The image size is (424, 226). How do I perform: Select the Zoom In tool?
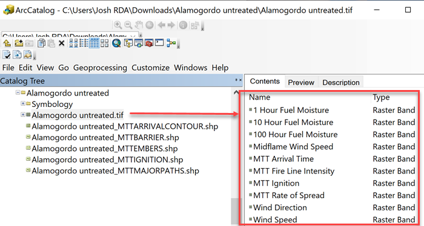[x=118, y=25]
